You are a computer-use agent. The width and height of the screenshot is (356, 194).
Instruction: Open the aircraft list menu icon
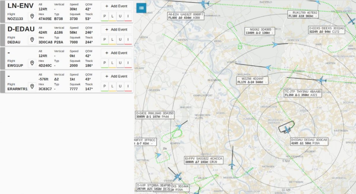[141, 8]
